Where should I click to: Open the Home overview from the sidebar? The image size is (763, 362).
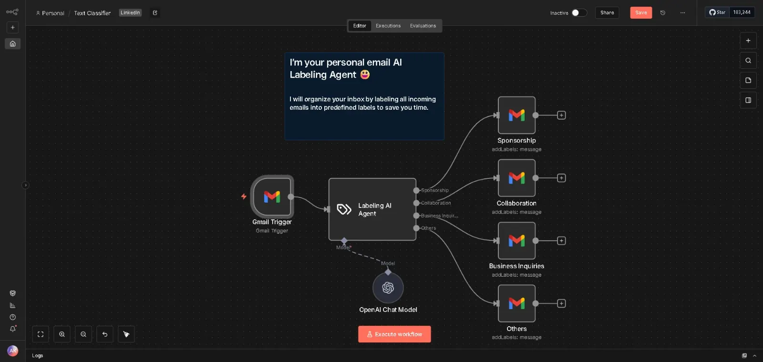(13, 44)
